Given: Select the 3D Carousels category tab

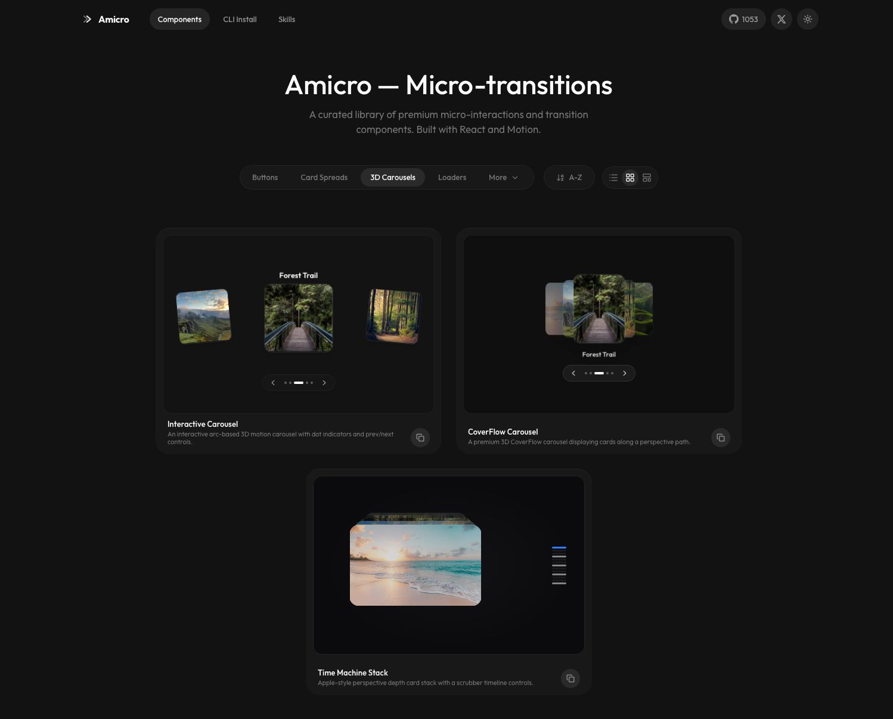Looking at the screenshot, I should coord(393,178).
